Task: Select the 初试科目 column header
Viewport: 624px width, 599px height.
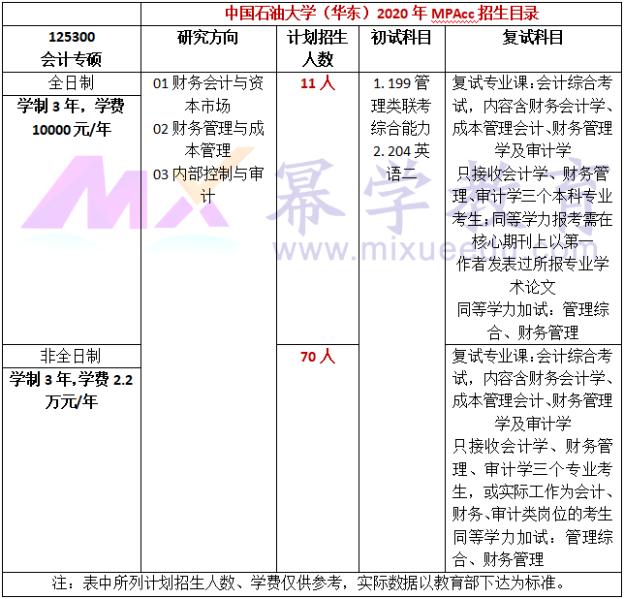Action: coord(401,39)
